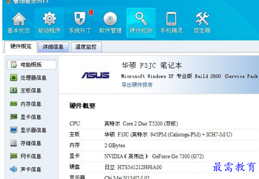Click the 硬盘 row label
The image size is (259, 179).
tap(75, 167)
